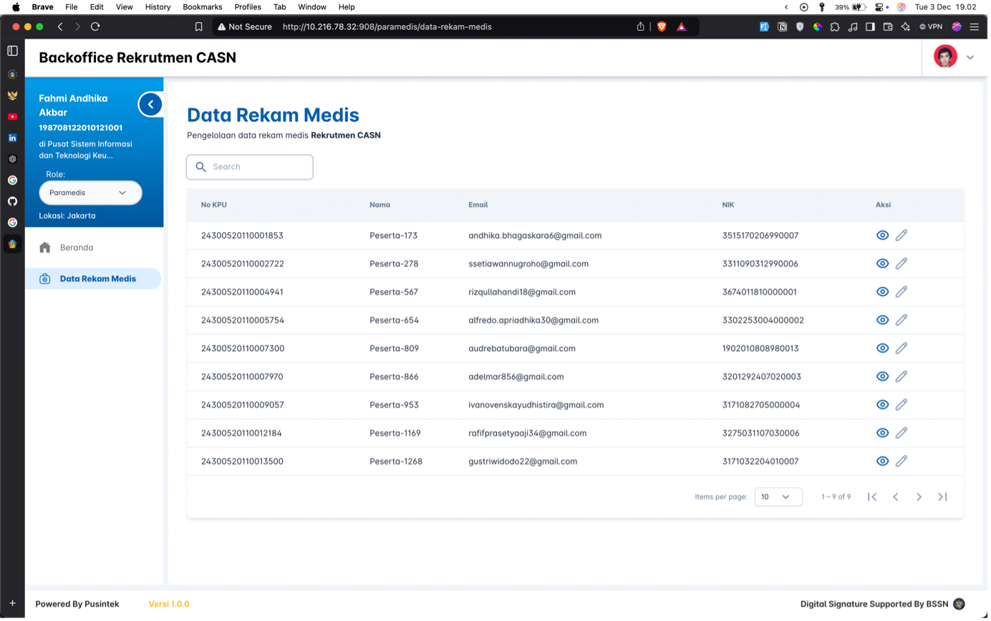Screen dimensions: 991x621
Task: Toggle the VPN button in the toolbar
Action: click(930, 27)
